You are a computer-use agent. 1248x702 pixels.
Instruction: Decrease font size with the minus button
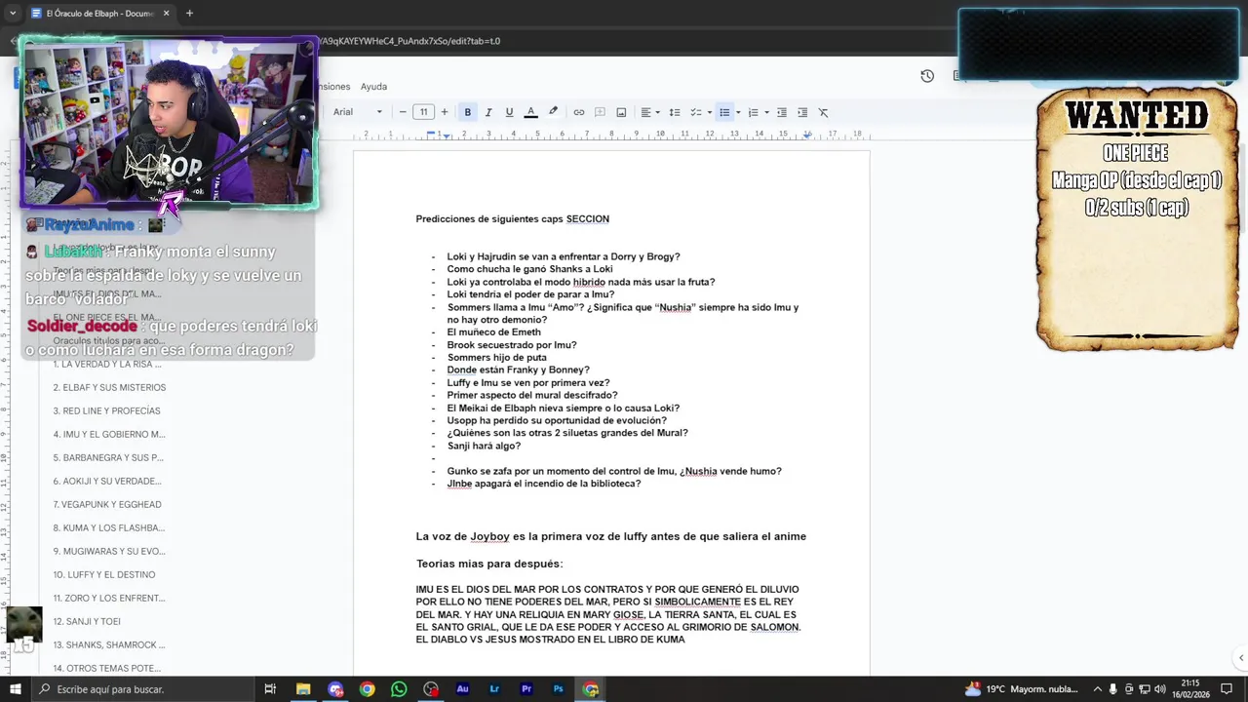(x=403, y=112)
